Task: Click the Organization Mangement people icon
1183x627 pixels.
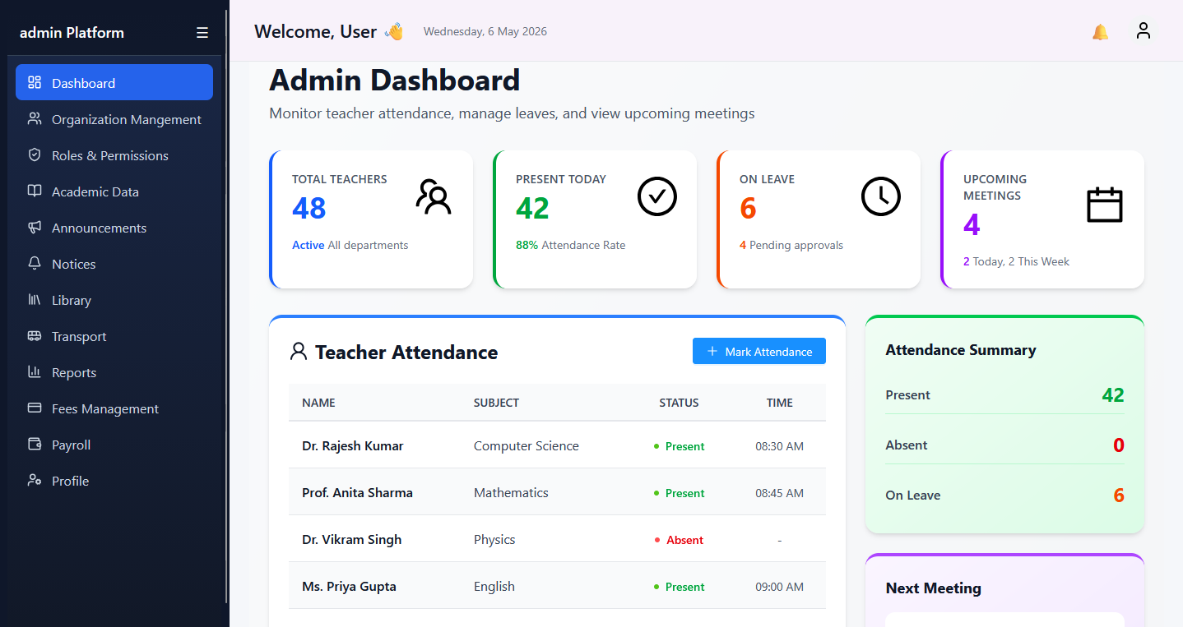Action: click(35, 118)
